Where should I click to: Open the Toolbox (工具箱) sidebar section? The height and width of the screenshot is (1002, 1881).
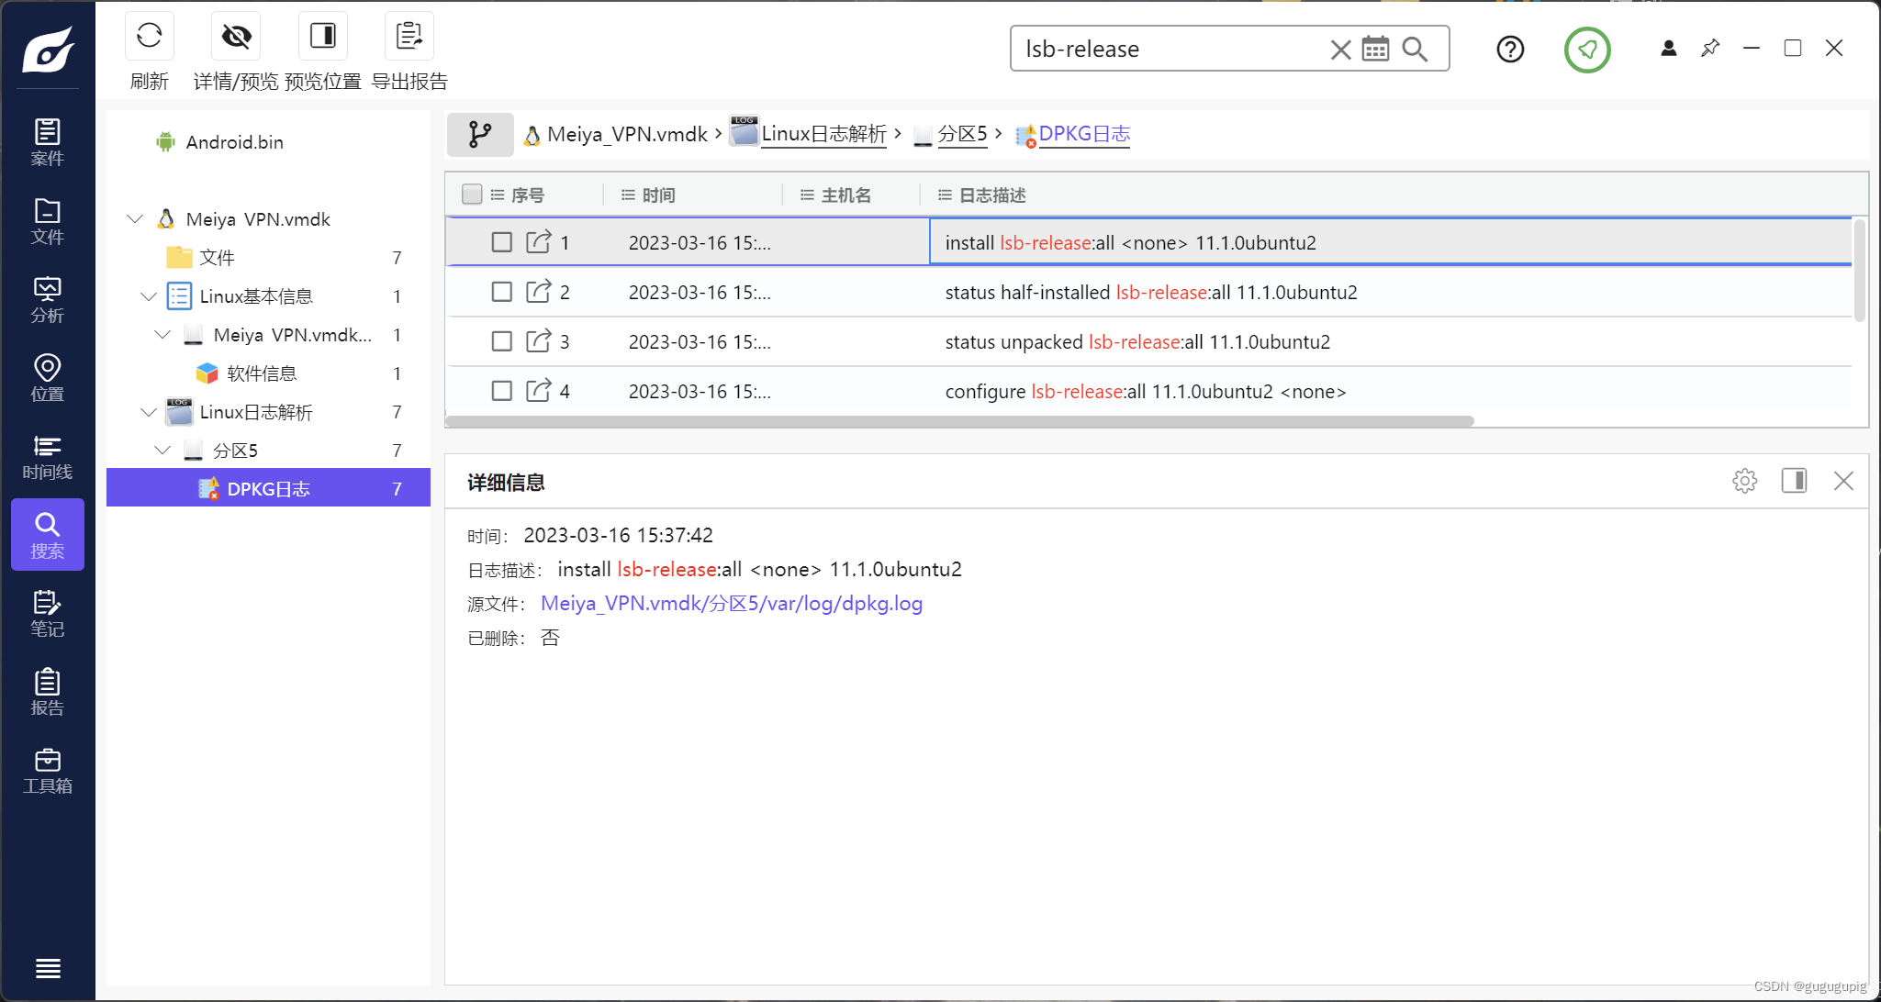click(48, 771)
